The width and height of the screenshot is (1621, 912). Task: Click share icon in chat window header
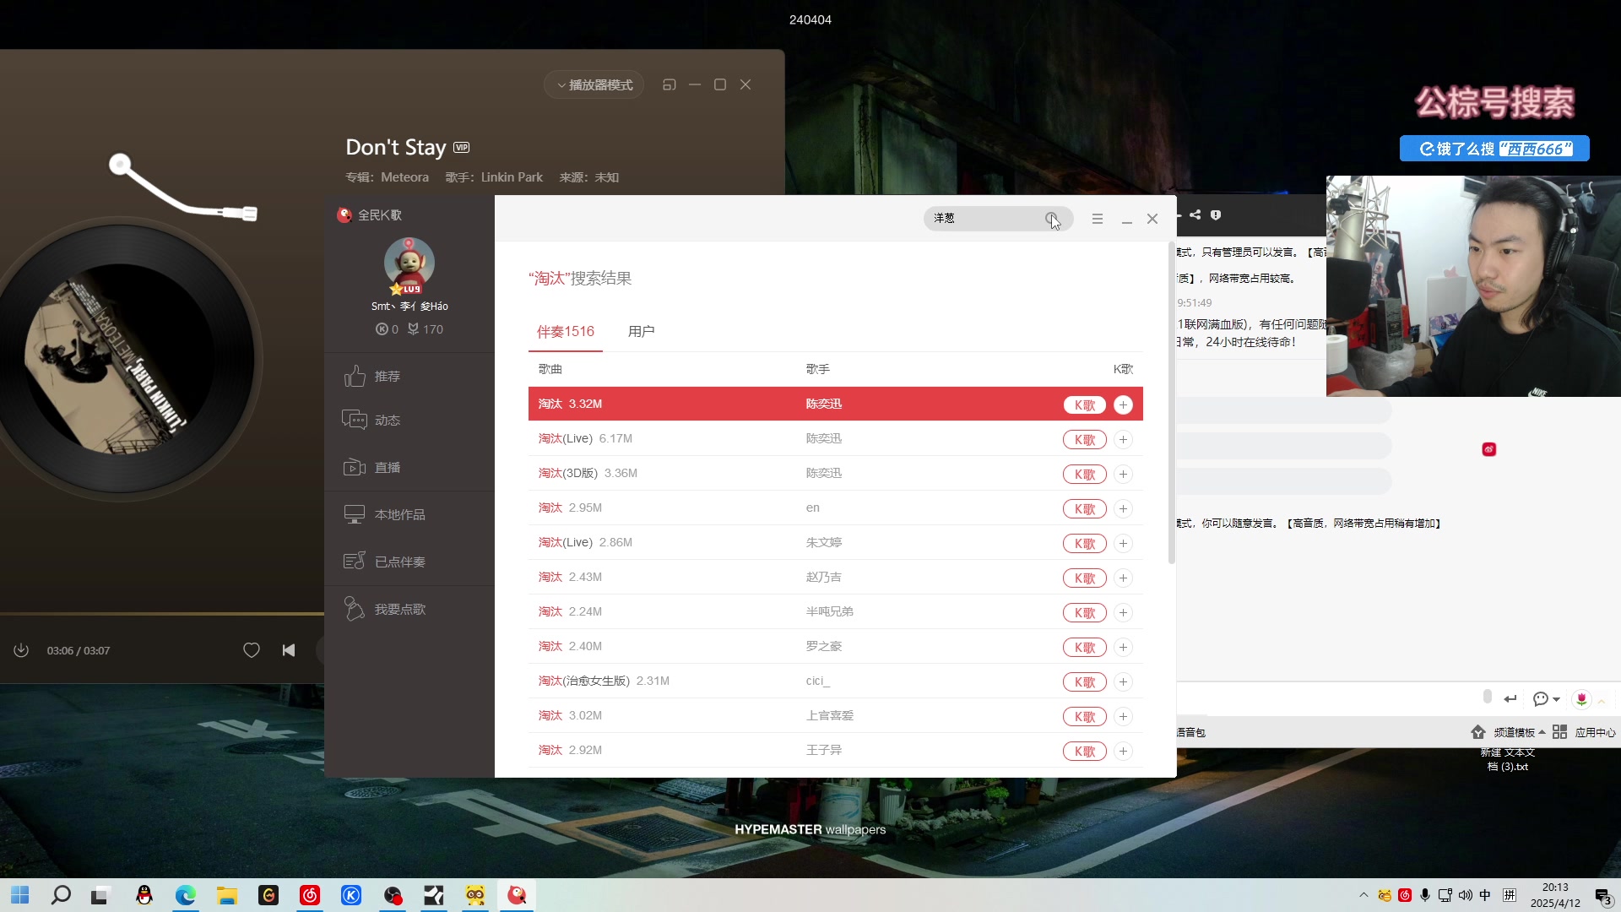(x=1195, y=214)
